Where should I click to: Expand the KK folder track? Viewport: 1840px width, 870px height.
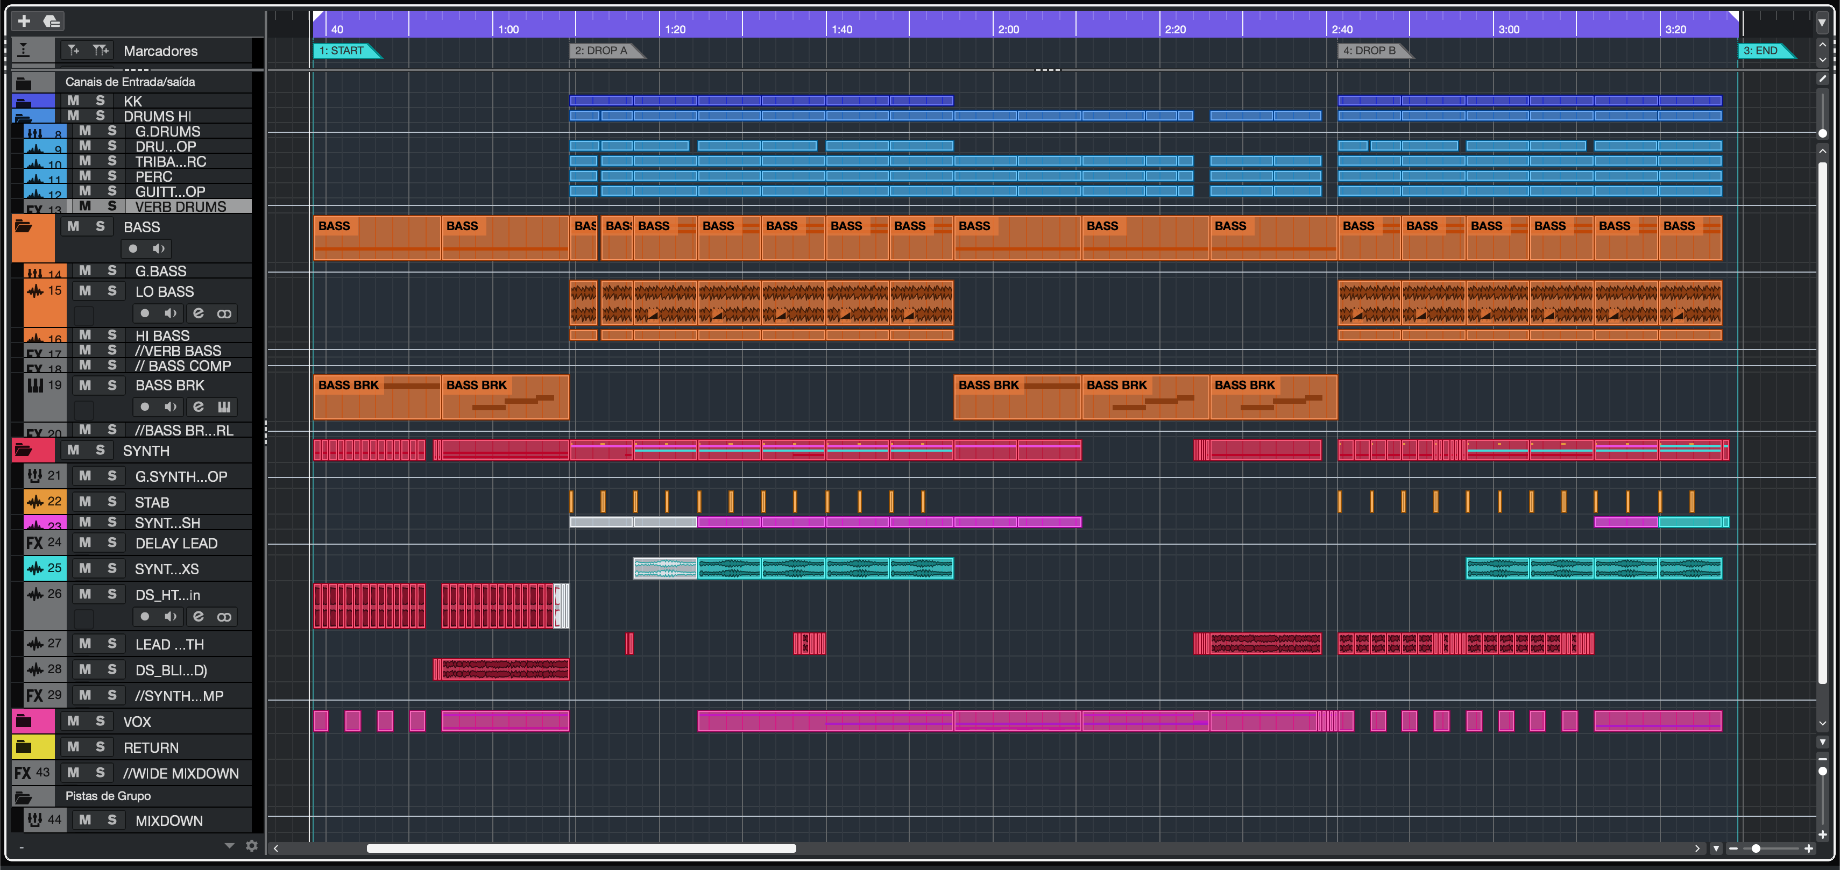coord(24,102)
